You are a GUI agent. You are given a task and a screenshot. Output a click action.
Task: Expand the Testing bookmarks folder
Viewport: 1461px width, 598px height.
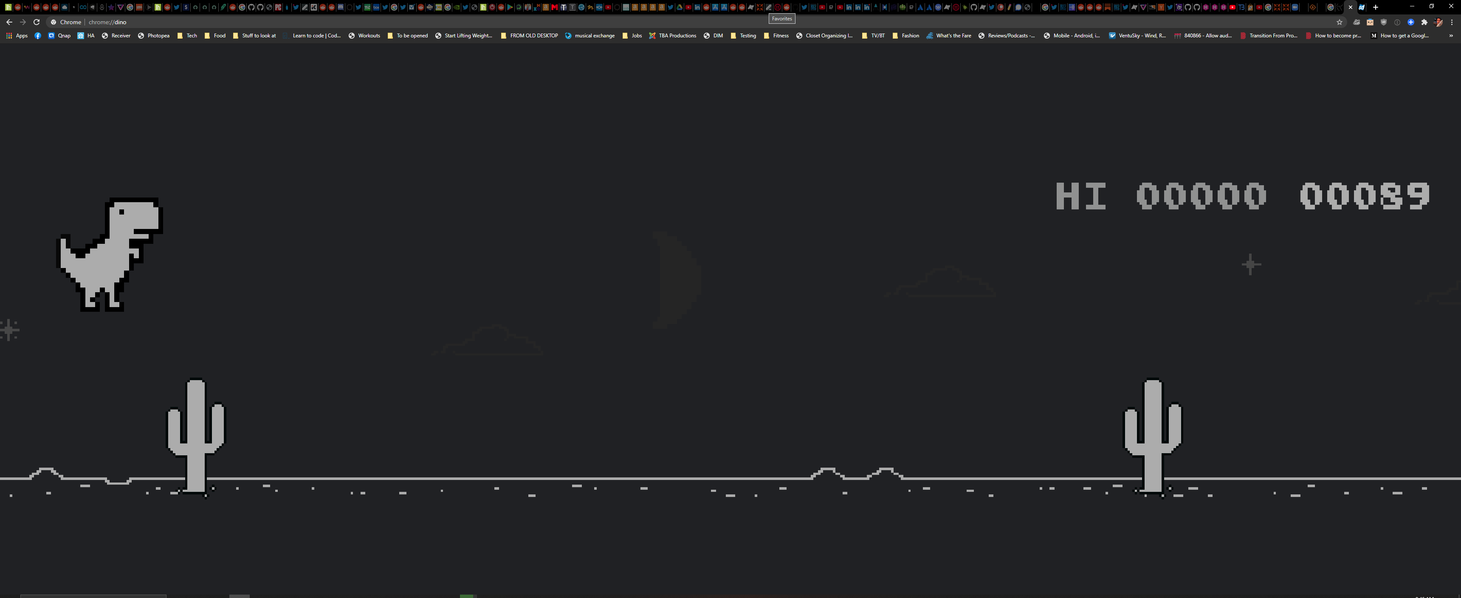(743, 36)
